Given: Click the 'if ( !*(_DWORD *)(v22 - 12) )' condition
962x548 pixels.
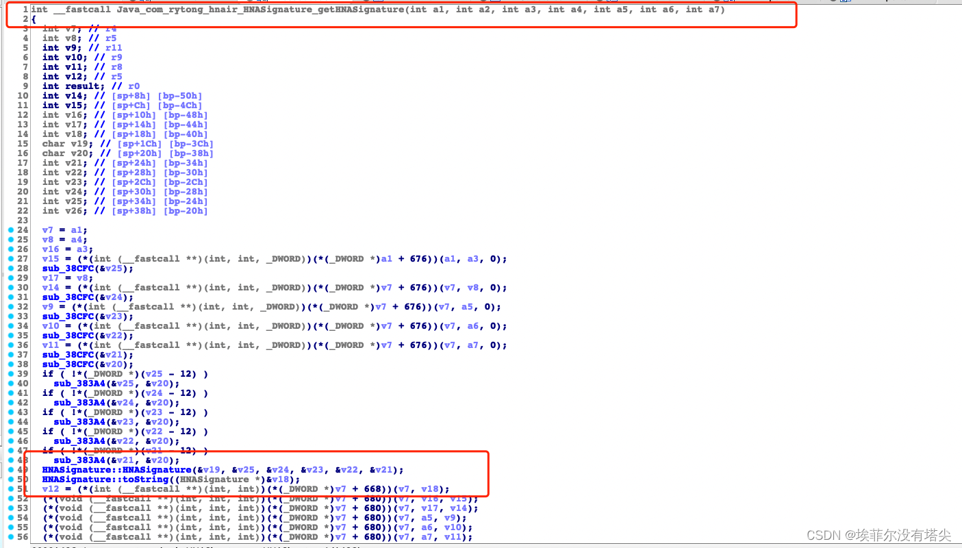Looking at the screenshot, I should (125, 432).
